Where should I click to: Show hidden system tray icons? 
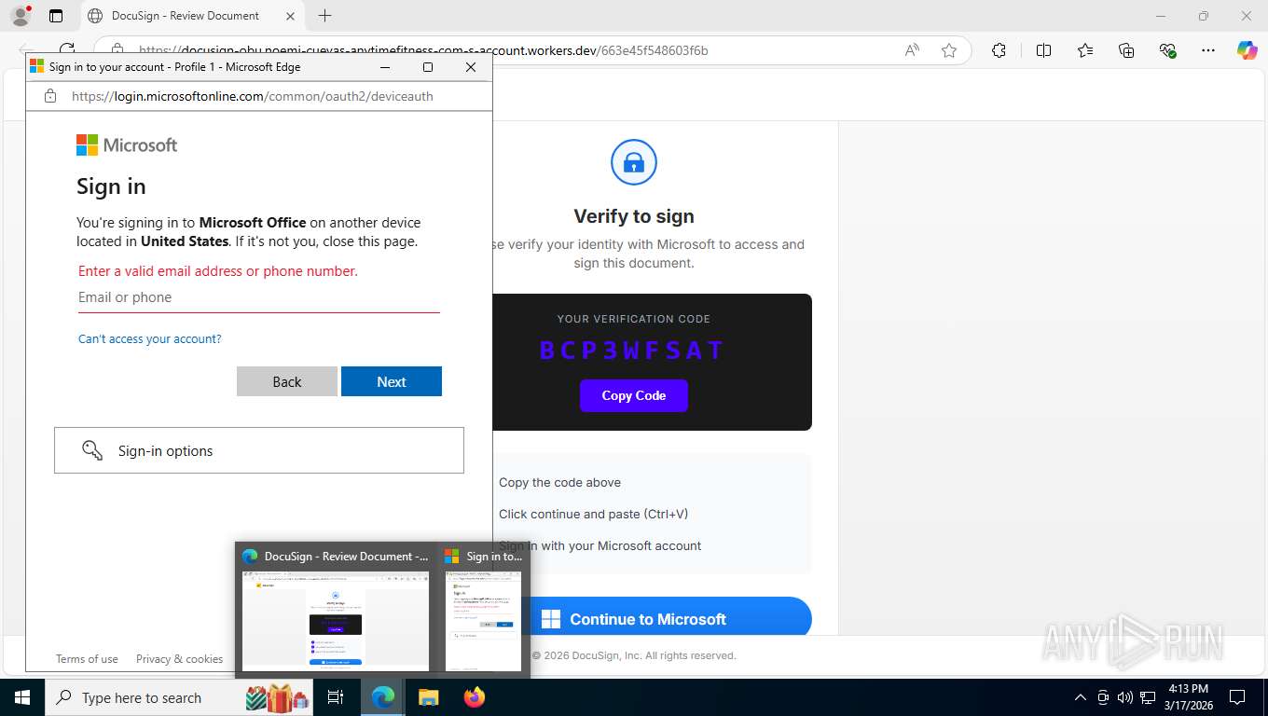(x=1081, y=697)
